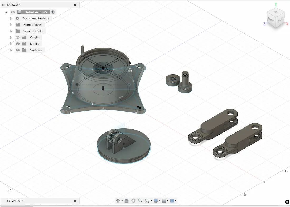This screenshot has height=207, width=290.
Task: Hide the Bodies folder visibility
Action: [x=18, y=44]
